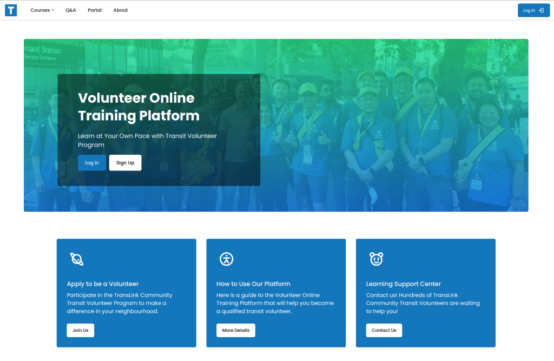Click the accessibility person icon on guide card
The height and width of the screenshot is (361, 554).
(x=226, y=259)
